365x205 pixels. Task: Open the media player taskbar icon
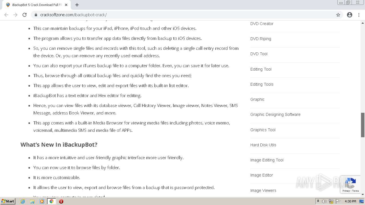[42, 201]
